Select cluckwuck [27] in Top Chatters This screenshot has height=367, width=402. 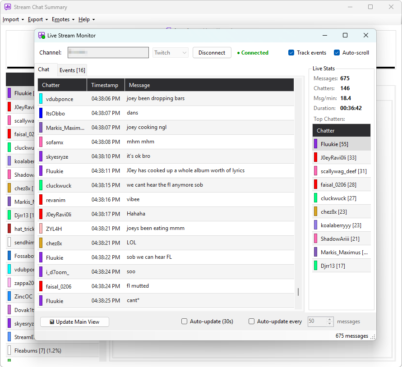[342, 198]
